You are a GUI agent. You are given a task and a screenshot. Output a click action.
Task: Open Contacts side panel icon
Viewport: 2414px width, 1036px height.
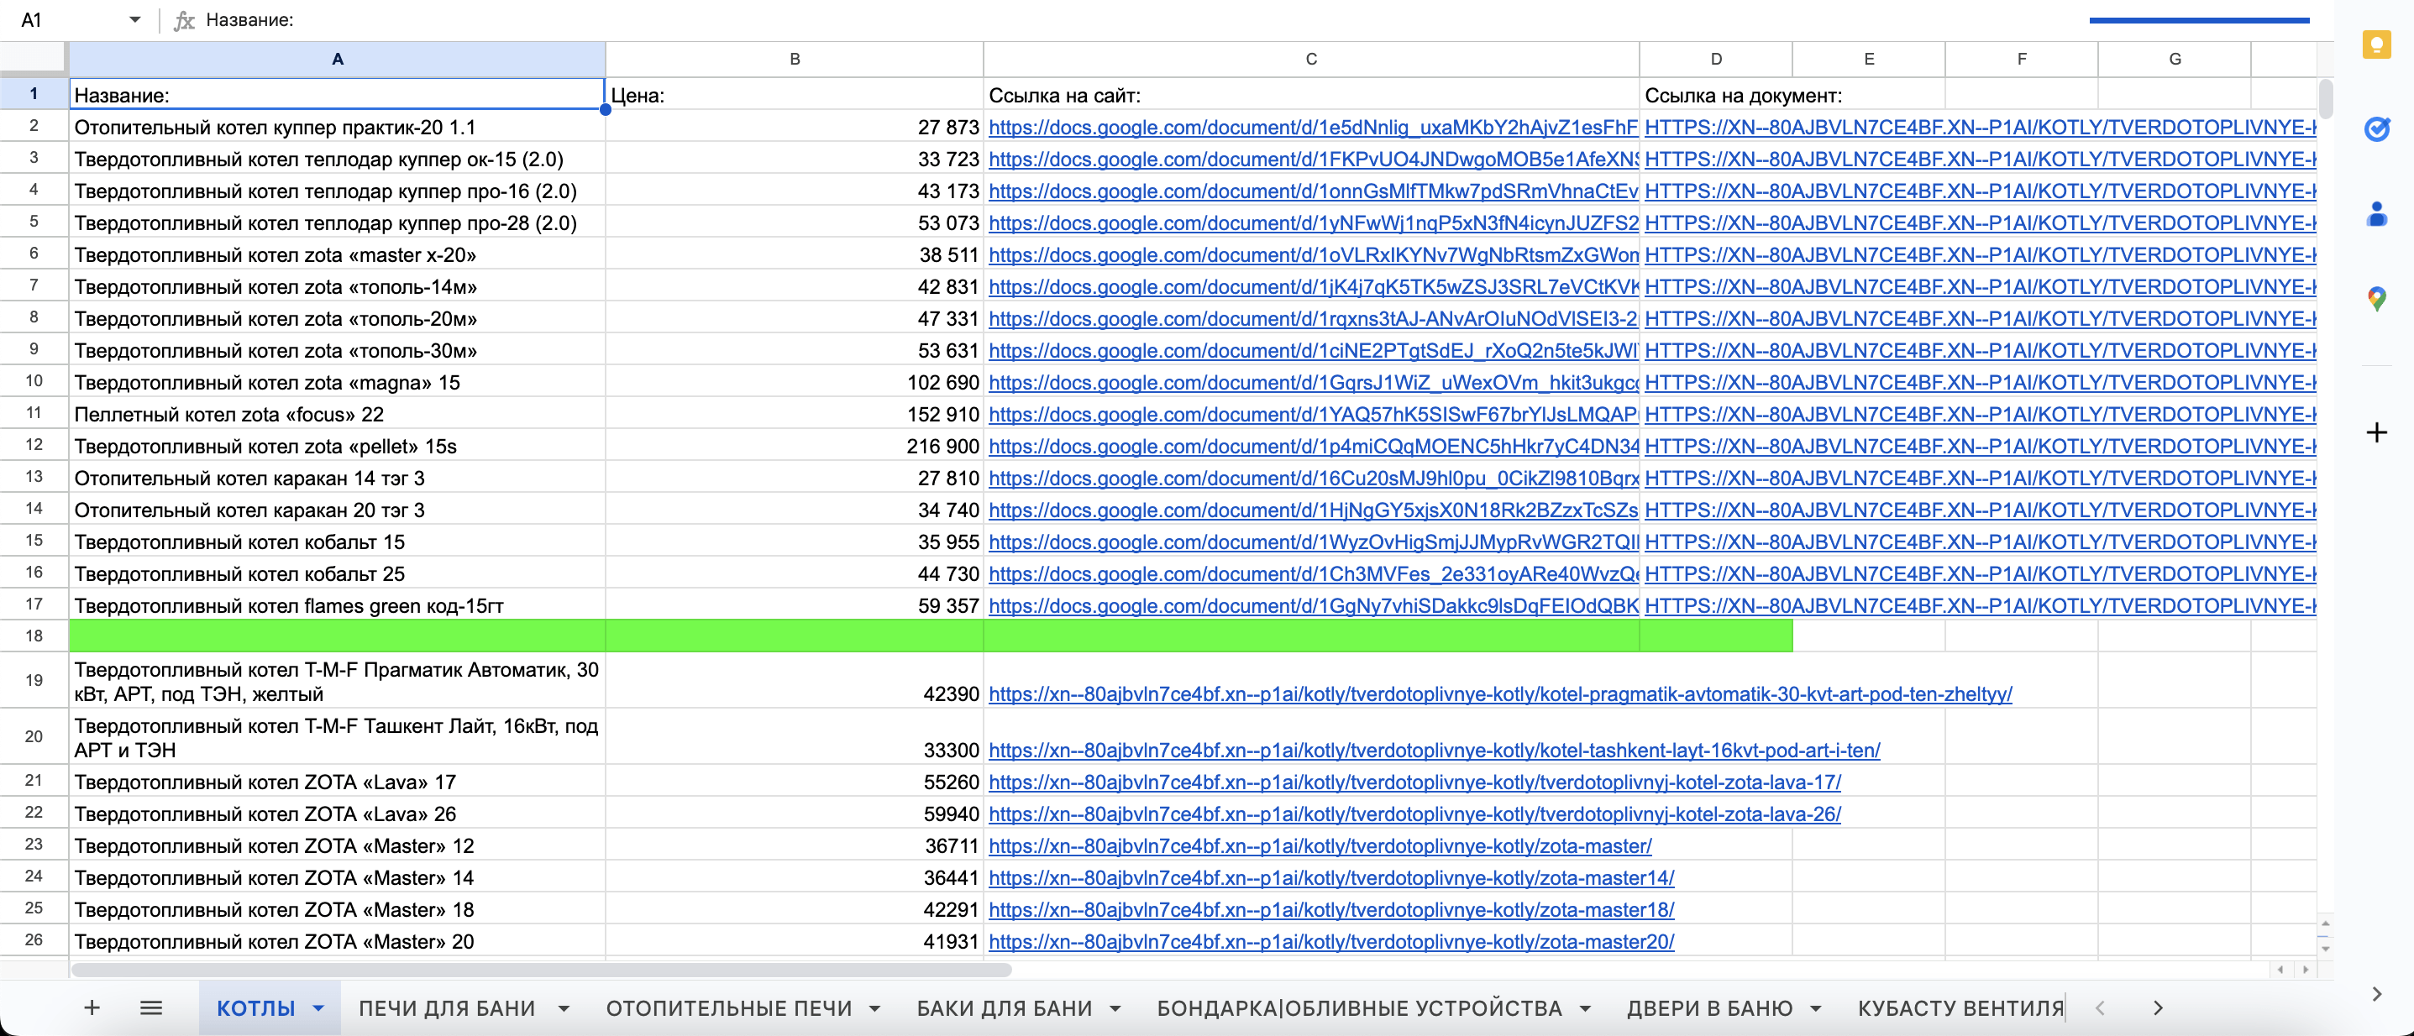[2375, 215]
